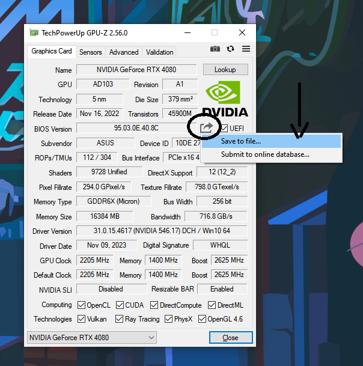The image size is (363, 366).
Task: Click the Lookup button
Action: (x=225, y=70)
